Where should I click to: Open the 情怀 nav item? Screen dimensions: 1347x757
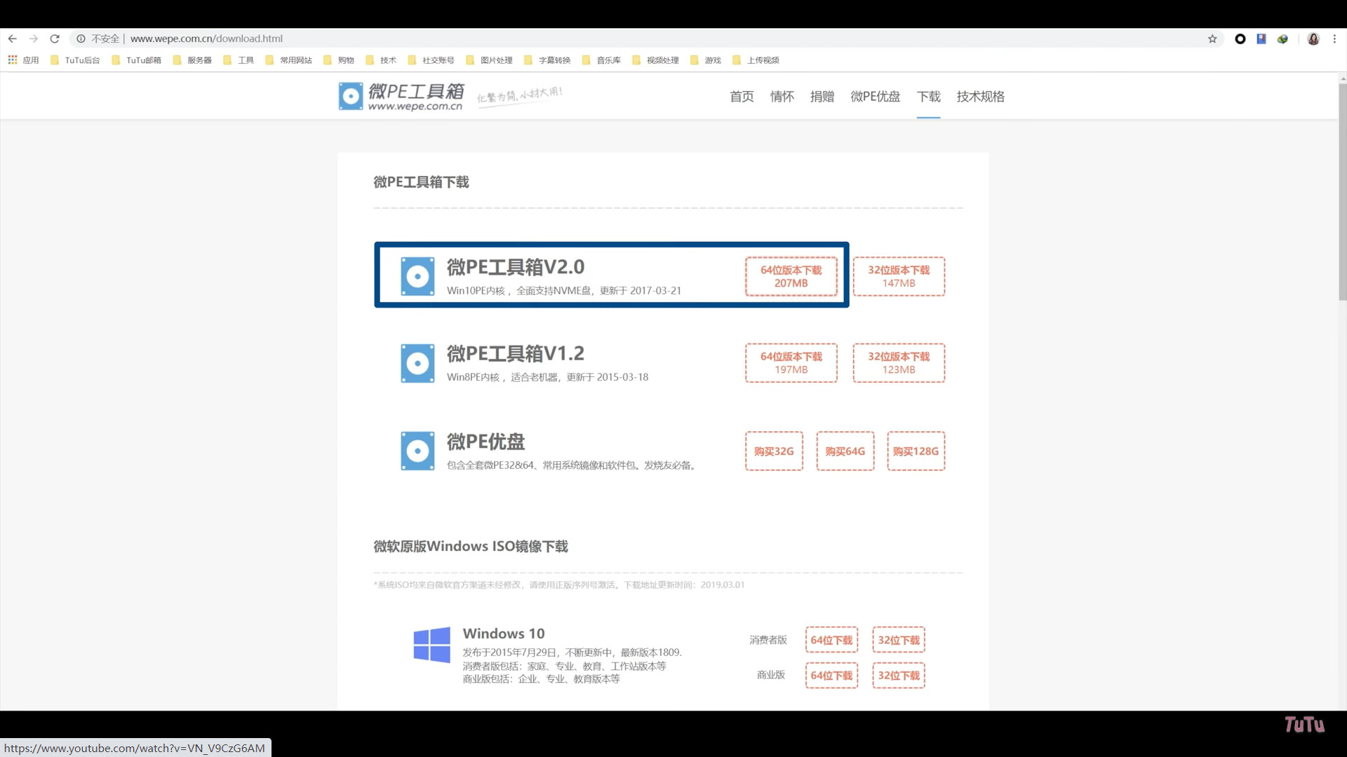click(782, 97)
